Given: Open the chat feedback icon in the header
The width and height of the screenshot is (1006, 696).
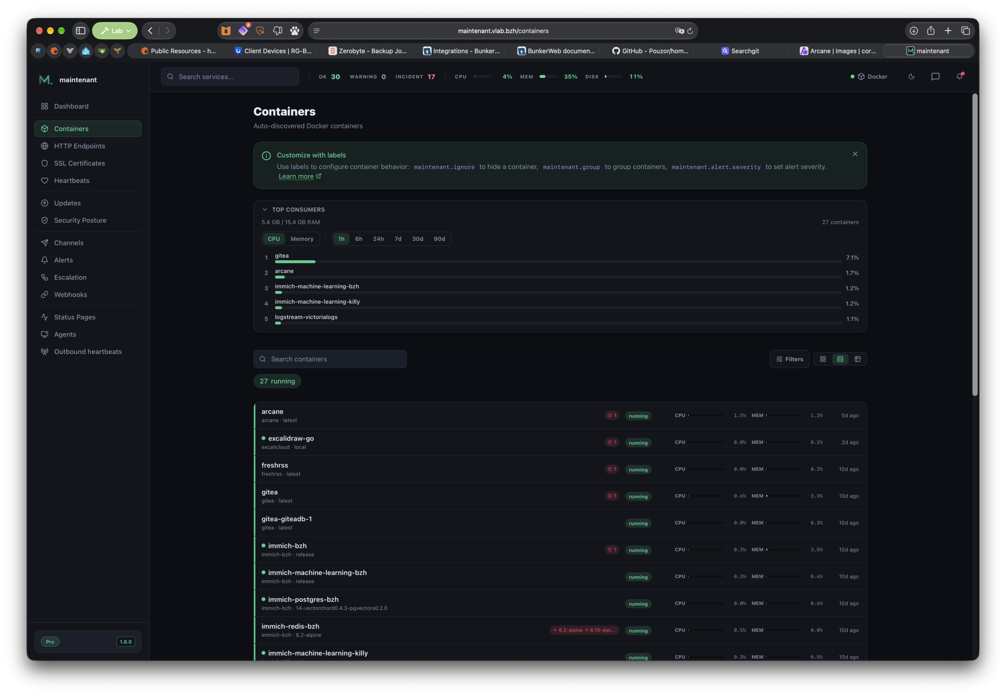Looking at the screenshot, I should 935,76.
